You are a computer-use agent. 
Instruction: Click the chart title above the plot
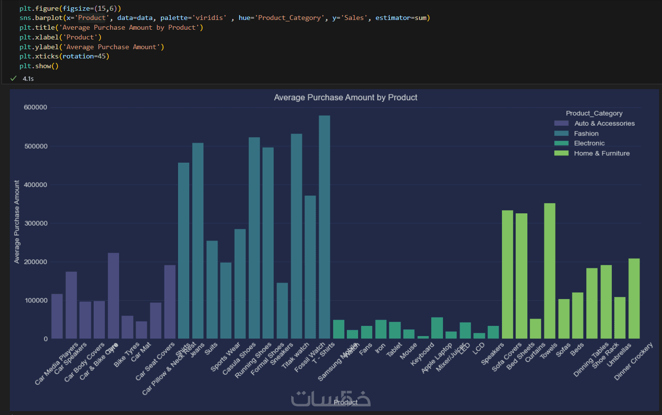tap(345, 97)
